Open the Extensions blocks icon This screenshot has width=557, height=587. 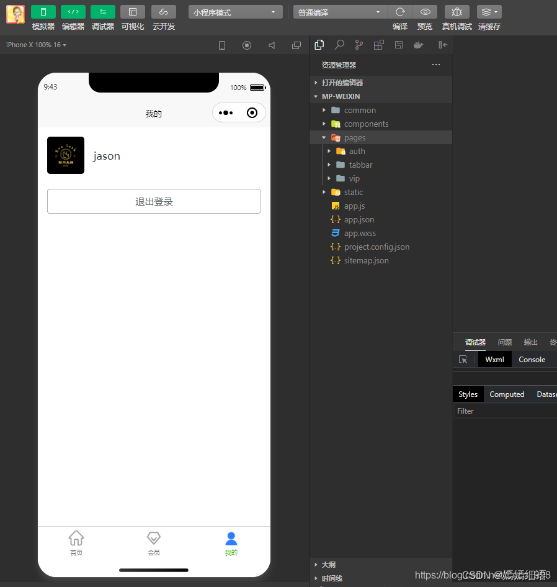pyautogui.click(x=379, y=45)
